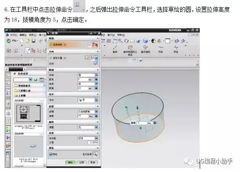The image size is (240, 172).
Task: Click the Reverse Direction icon
Action: [96, 64]
